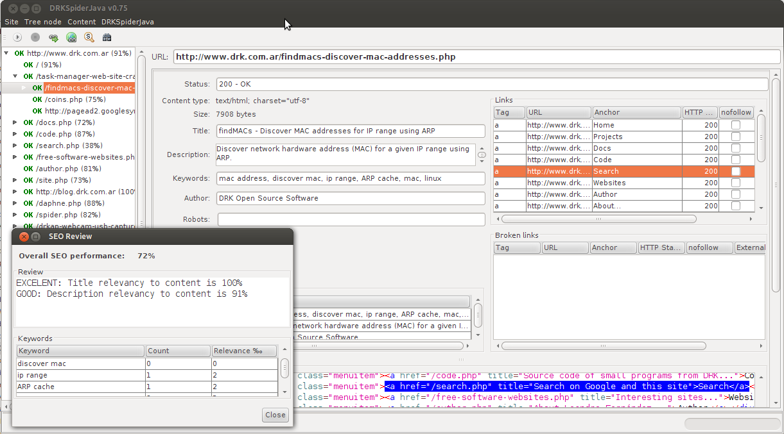The height and width of the screenshot is (434, 784).
Task: Sort links table by Anchor column
Action: pyautogui.click(x=636, y=112)
